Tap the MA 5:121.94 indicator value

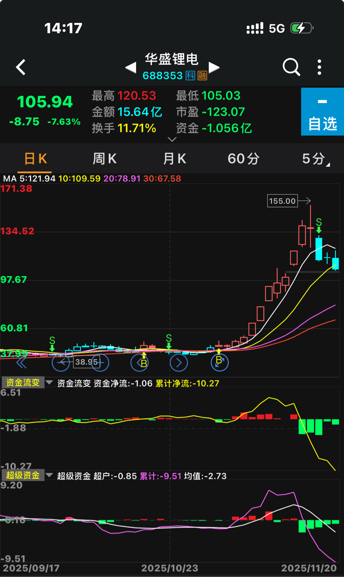tap(29, 178)
